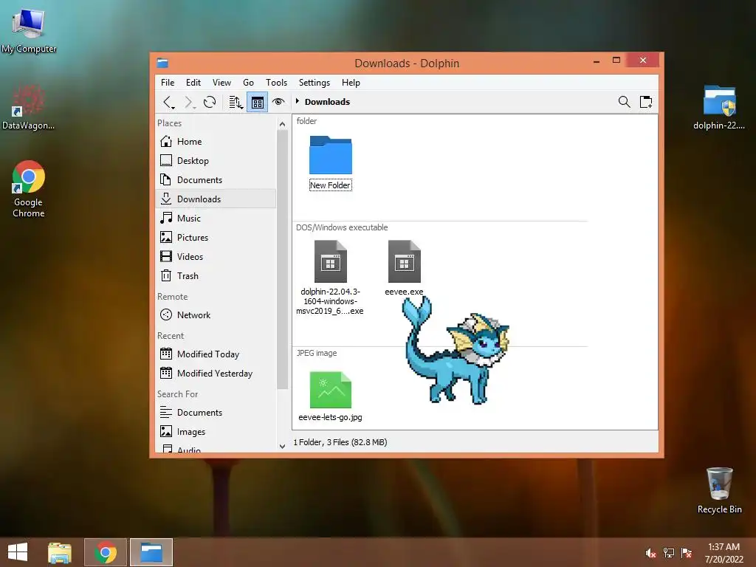The image size is (756, 567).
Task: Select Downloads in the sidebar
Action: 216,199
